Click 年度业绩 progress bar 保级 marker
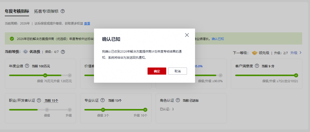310x132 pixels. [x=45, y=75]
